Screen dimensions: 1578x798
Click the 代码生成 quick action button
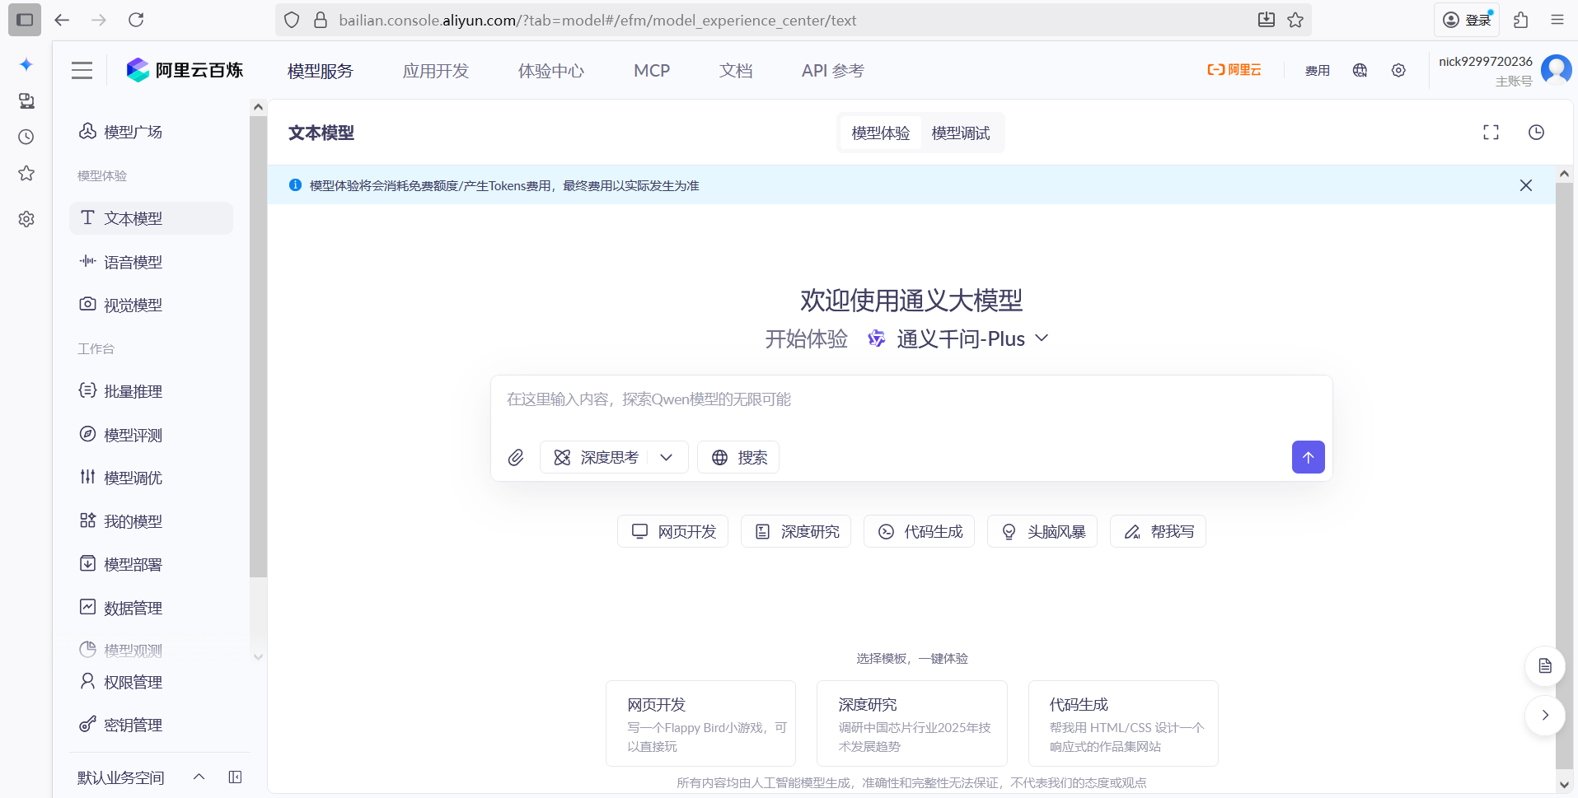919,531
